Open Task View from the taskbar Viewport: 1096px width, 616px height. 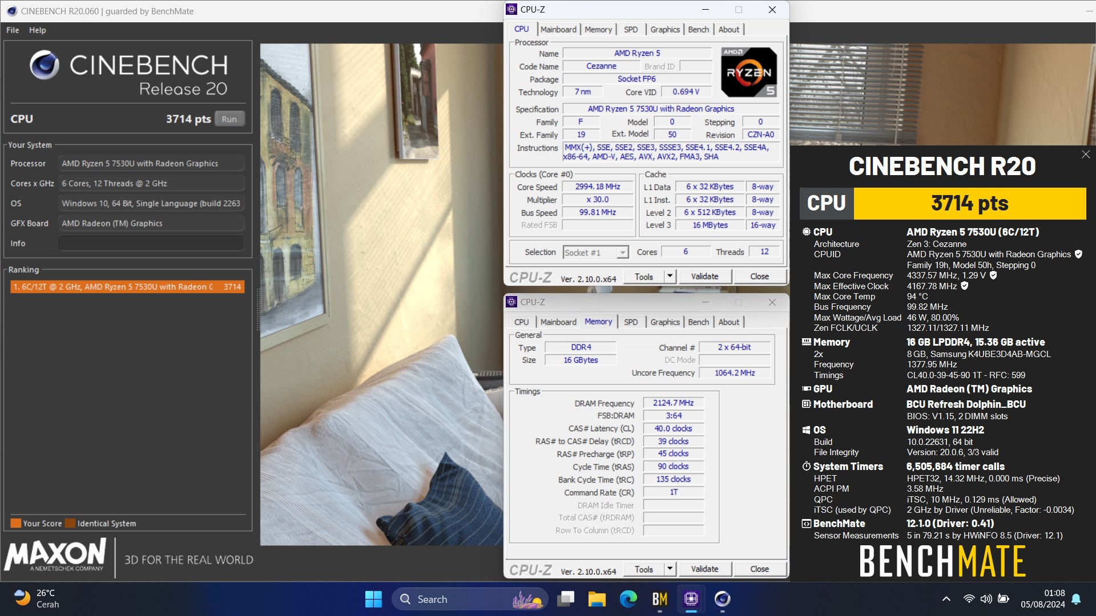tap(566, 599)
